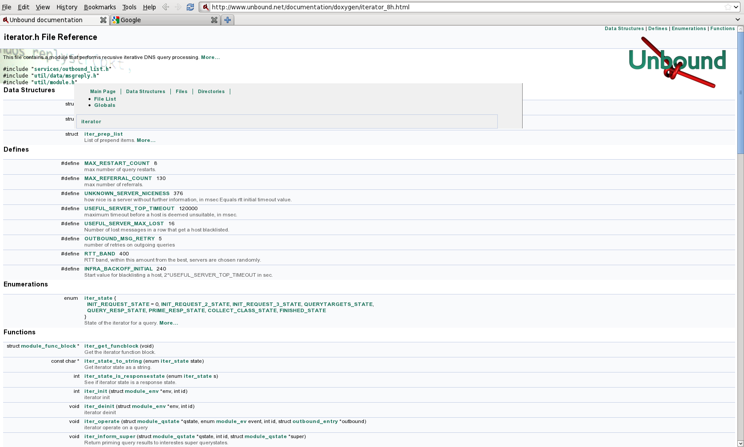The width and height of the screenshot is (744, 447).
Task: Open the File List link
Action: pyautogui.click(x=105, y=99)
